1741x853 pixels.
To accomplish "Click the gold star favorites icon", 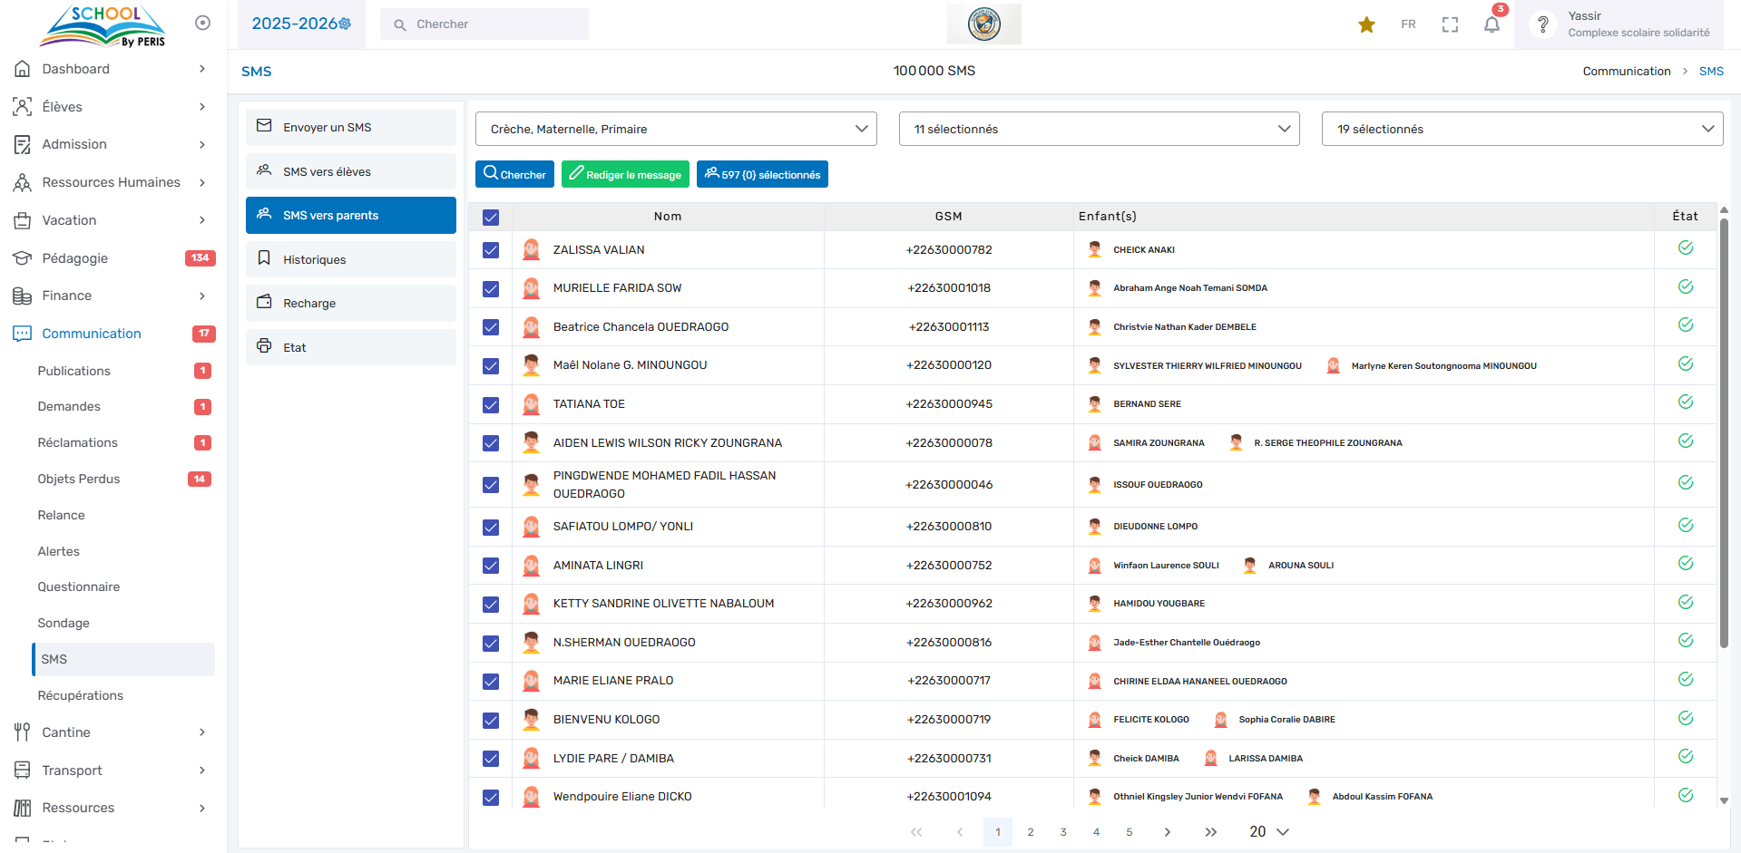I will (1366, 24).
